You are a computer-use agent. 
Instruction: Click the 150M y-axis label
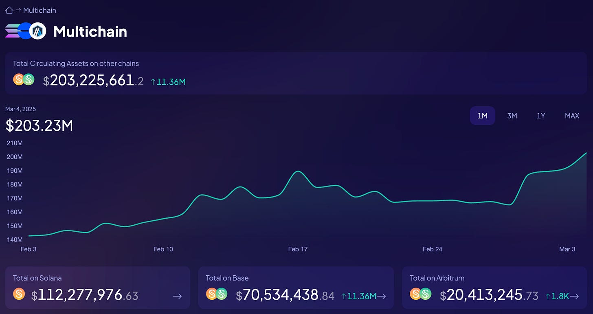[15, 226]
